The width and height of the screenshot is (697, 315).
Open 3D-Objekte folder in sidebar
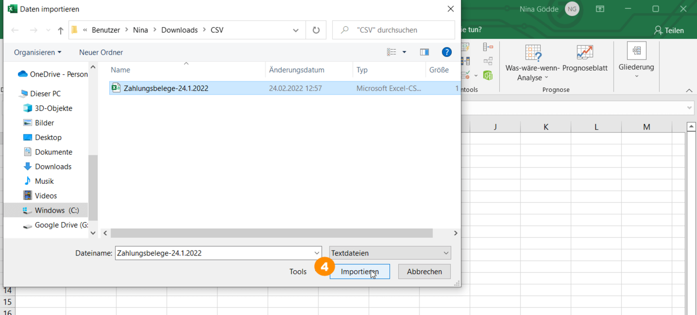(48, 108)
